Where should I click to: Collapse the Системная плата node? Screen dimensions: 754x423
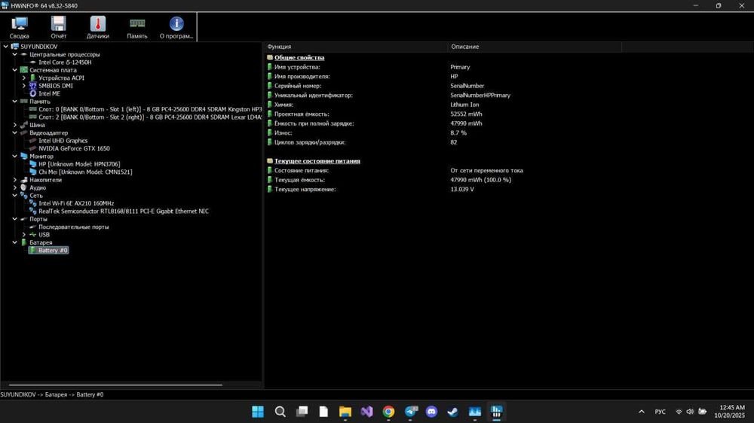click(x=15, y=70)
